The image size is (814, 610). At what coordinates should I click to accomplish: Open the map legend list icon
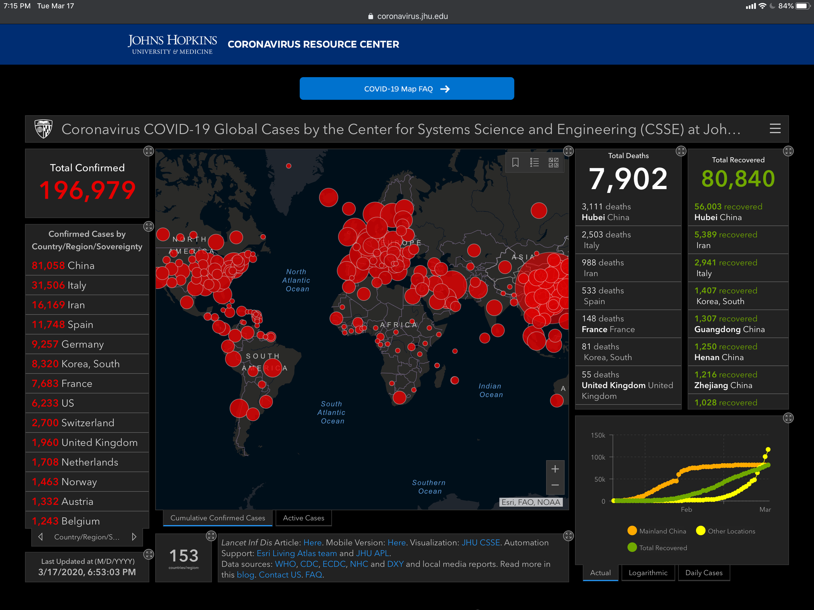(534, 162)
